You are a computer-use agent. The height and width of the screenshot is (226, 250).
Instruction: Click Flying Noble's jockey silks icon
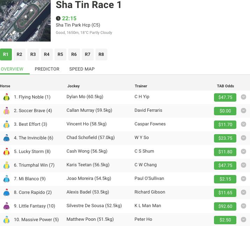(6, 97)
